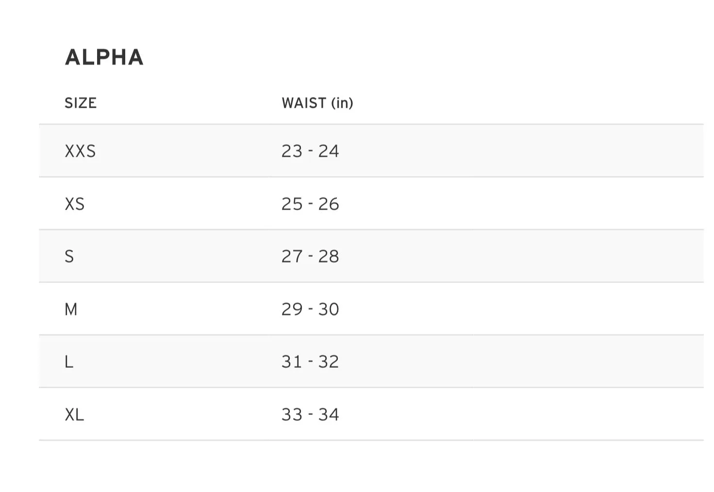This screenshot has height=492, width=714.
Task: Click the 27 - 28 waist value
Action: [310, 256]
